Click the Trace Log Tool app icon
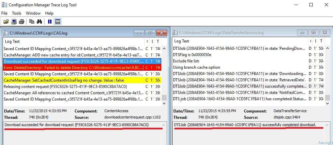 4,5
